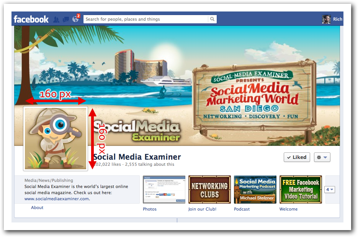Click the Facebook logo

(31, 19)
